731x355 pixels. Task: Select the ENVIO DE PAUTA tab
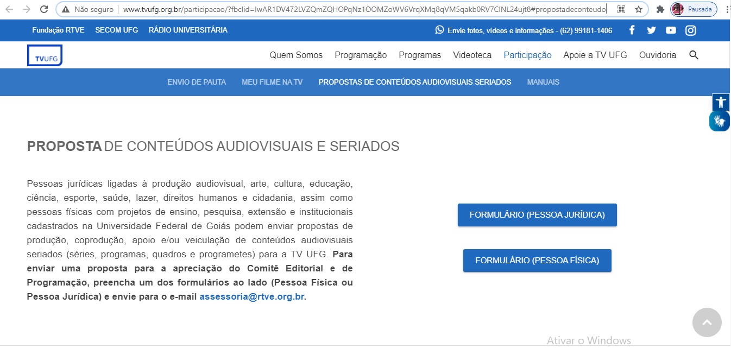(x=197, y=82)
